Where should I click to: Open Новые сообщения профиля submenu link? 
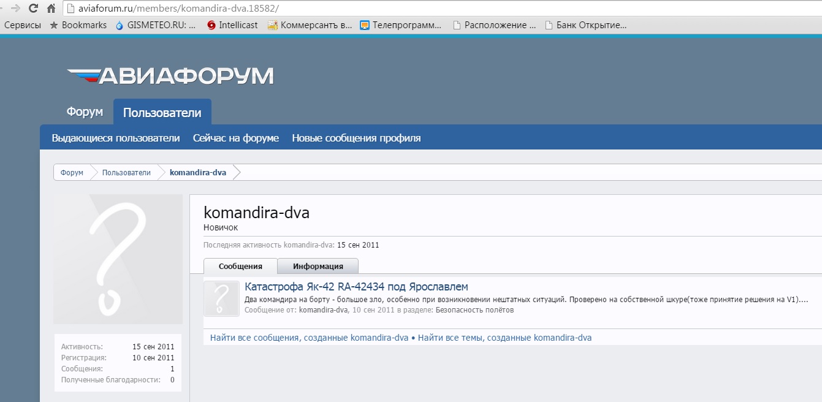pos(356,138)
